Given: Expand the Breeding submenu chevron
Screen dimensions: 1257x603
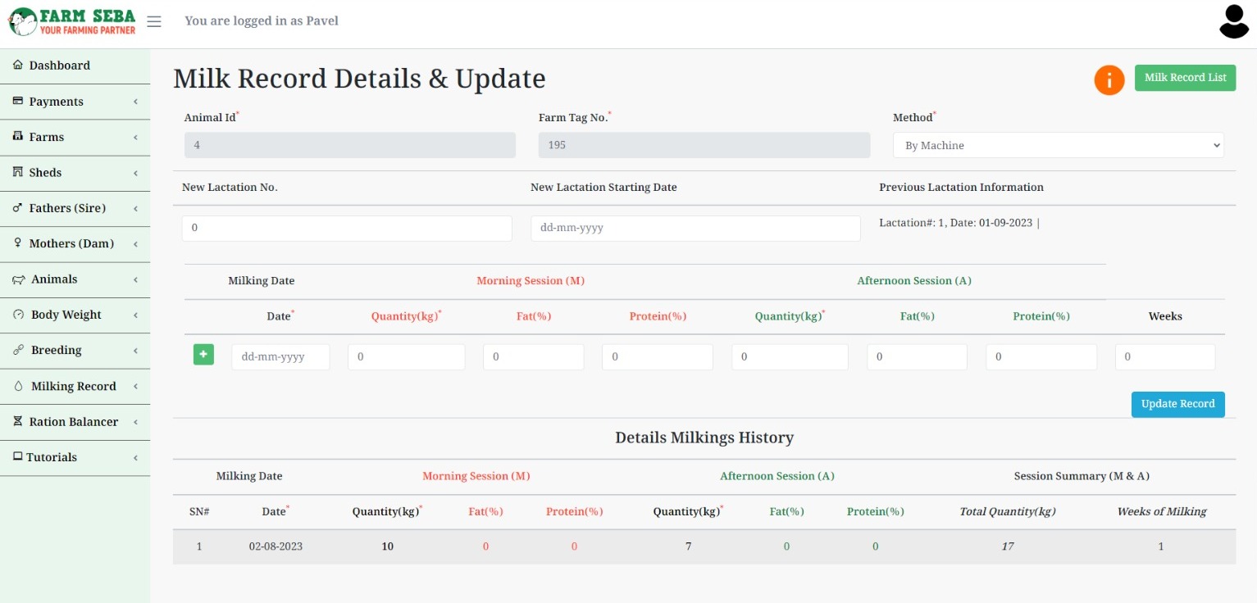Looking at the screenshot, I should (x=135, y=351).
